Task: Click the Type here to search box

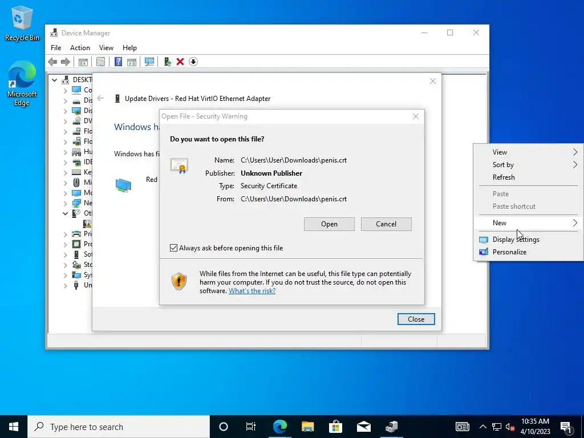Action: coord(119,427)
